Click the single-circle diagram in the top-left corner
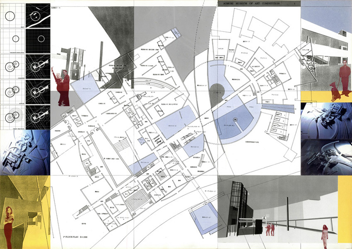The width and height of the screenshot is (352, 249). pyautogui.click(x=11, y=17)
